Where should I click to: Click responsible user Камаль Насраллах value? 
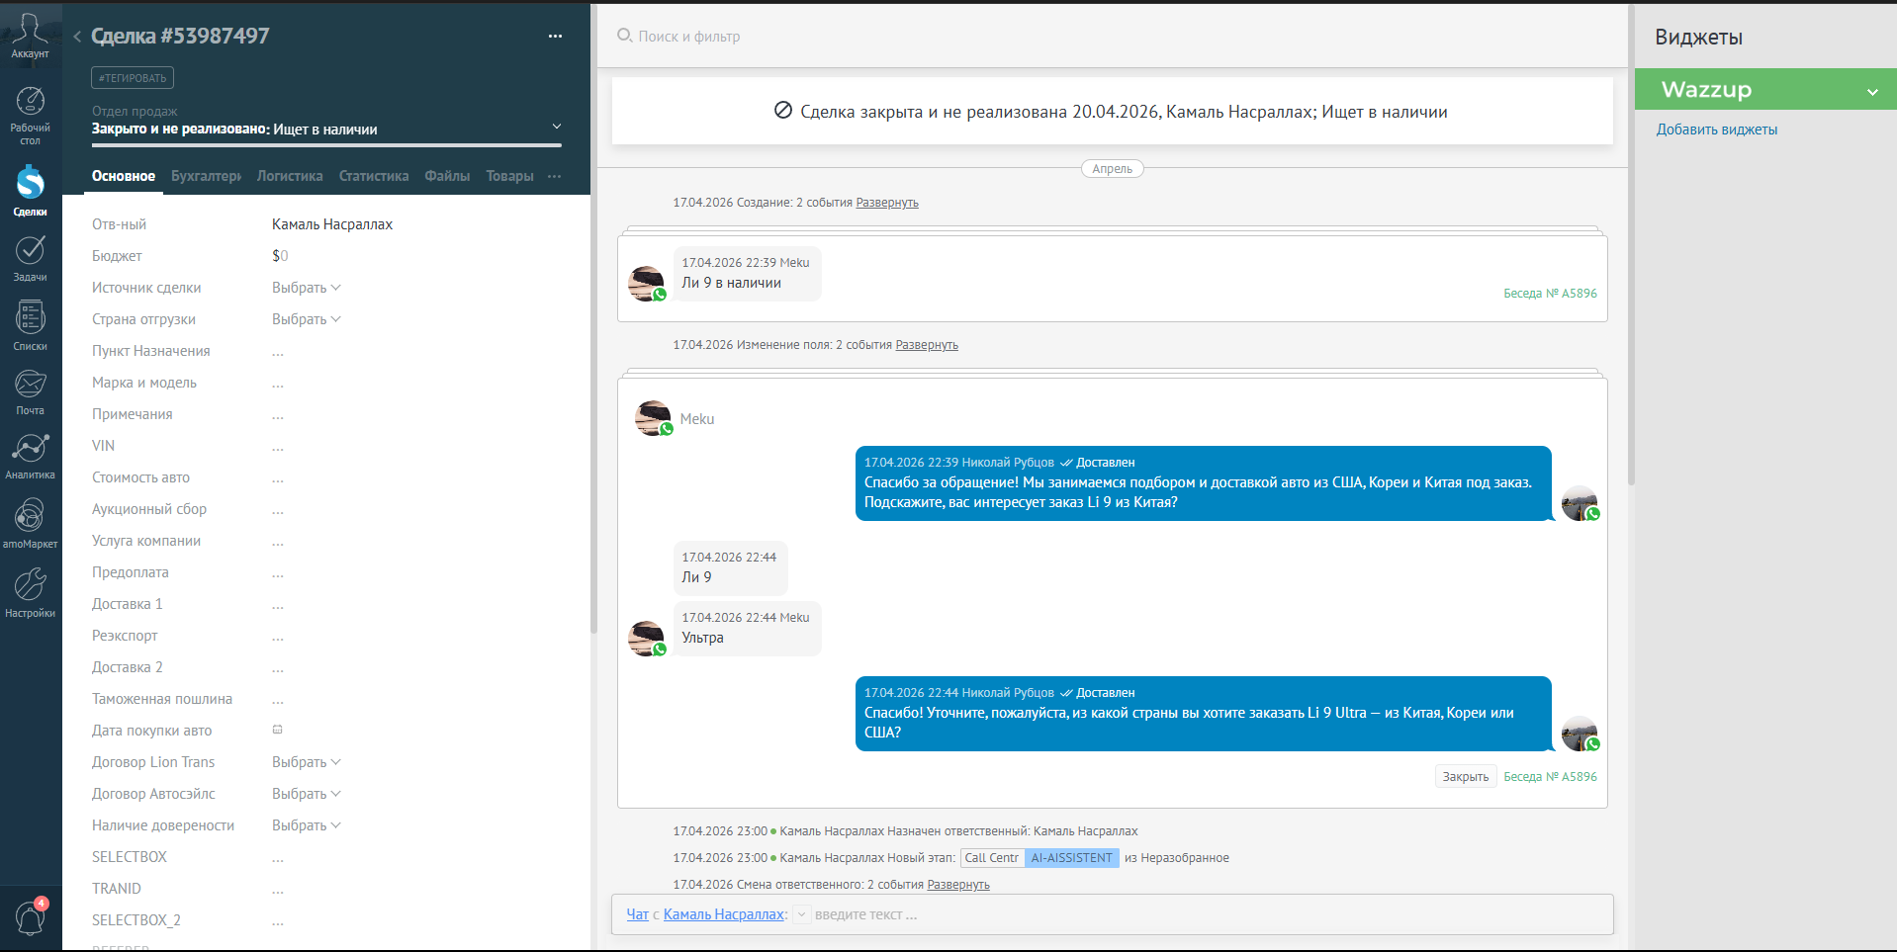(x=332, y=224)
